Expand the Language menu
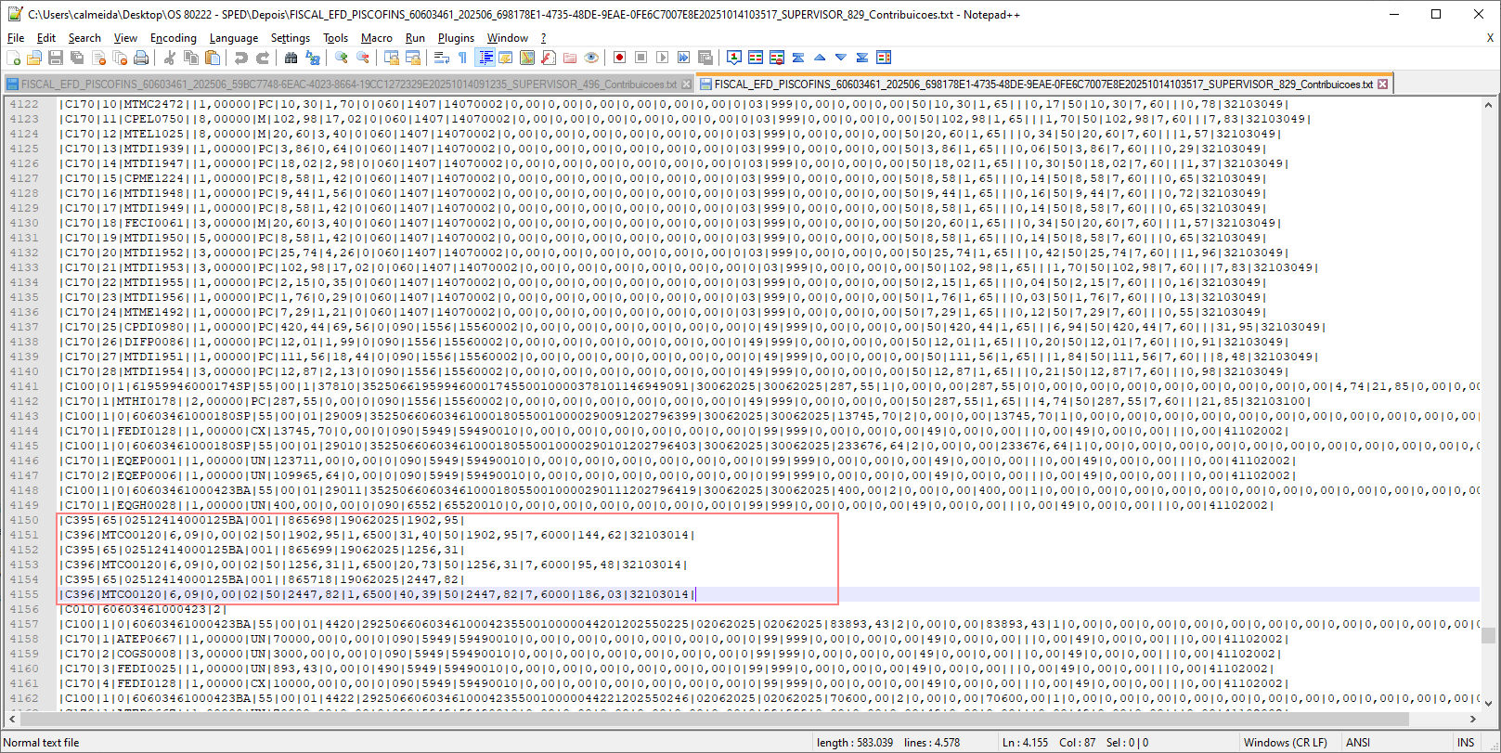 click(233, 38)
